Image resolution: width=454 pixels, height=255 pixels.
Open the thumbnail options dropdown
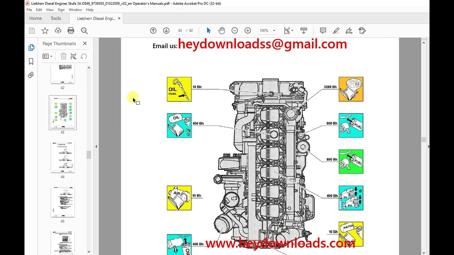[x=48, y=56]
